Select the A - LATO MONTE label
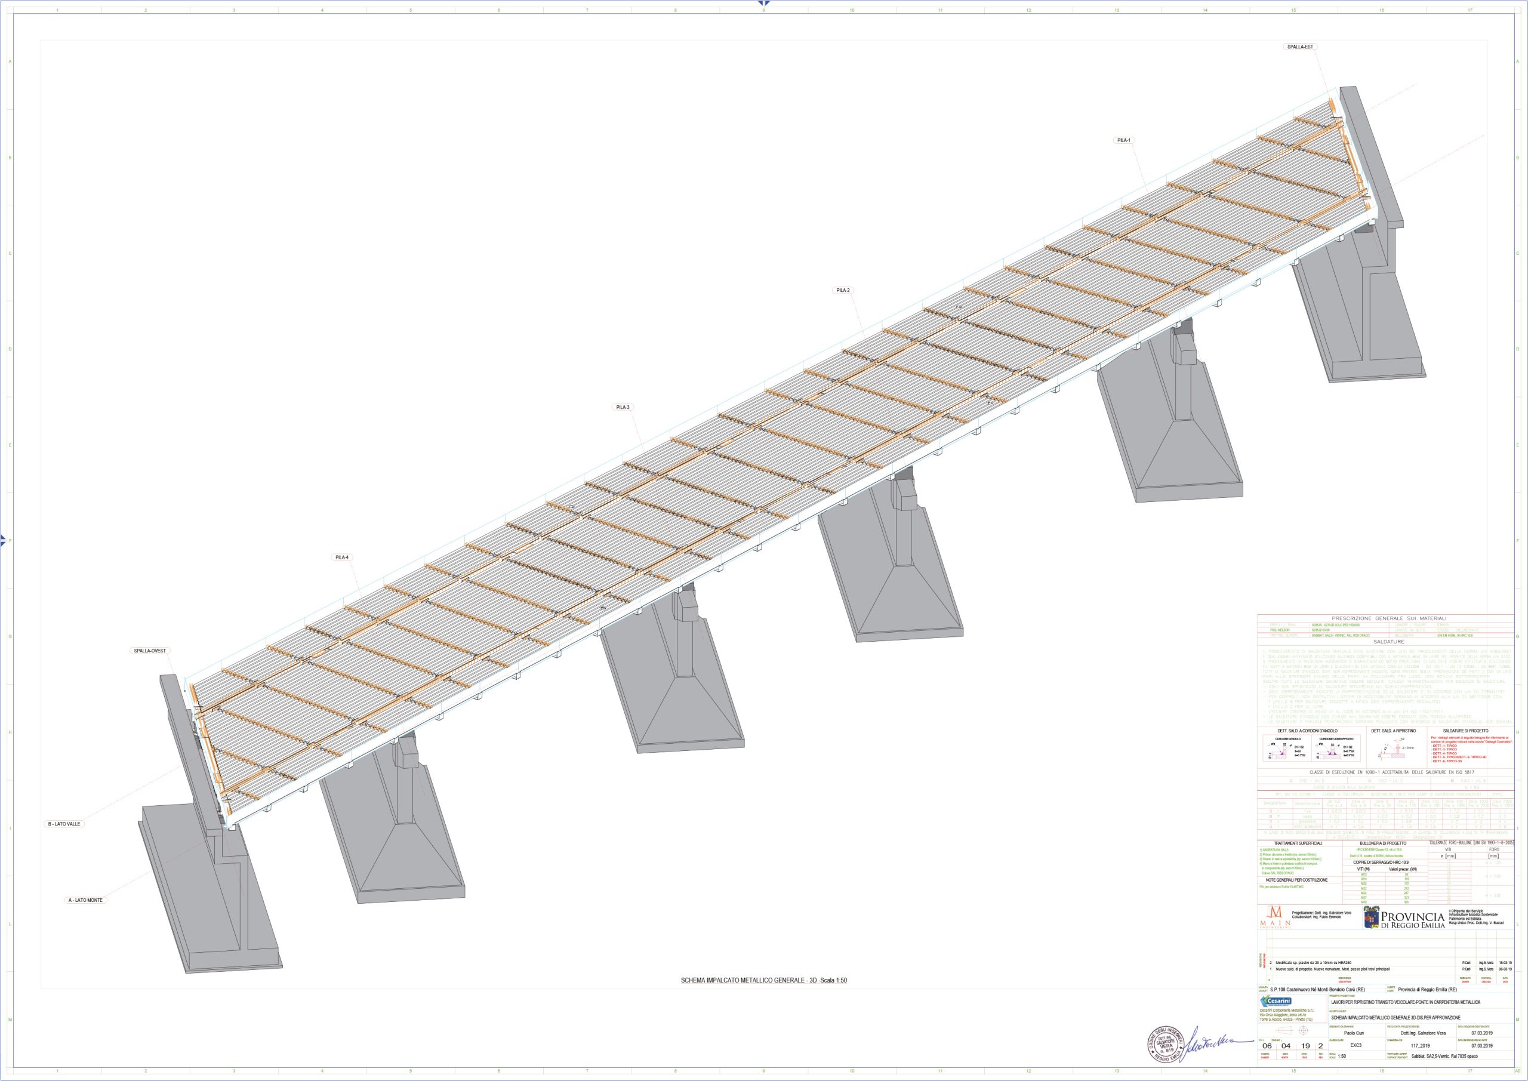Viewport: 1528px width, 1081px height. coord(85,900)
